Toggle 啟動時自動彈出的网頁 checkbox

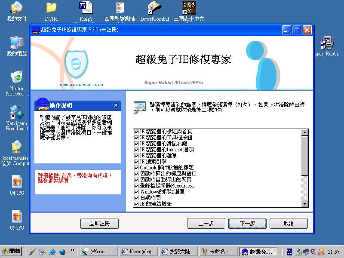point(136,180)
